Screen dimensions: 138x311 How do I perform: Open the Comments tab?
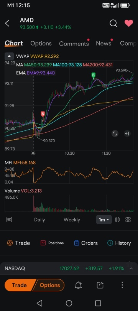pyautogui.click(x=74, y=44)
